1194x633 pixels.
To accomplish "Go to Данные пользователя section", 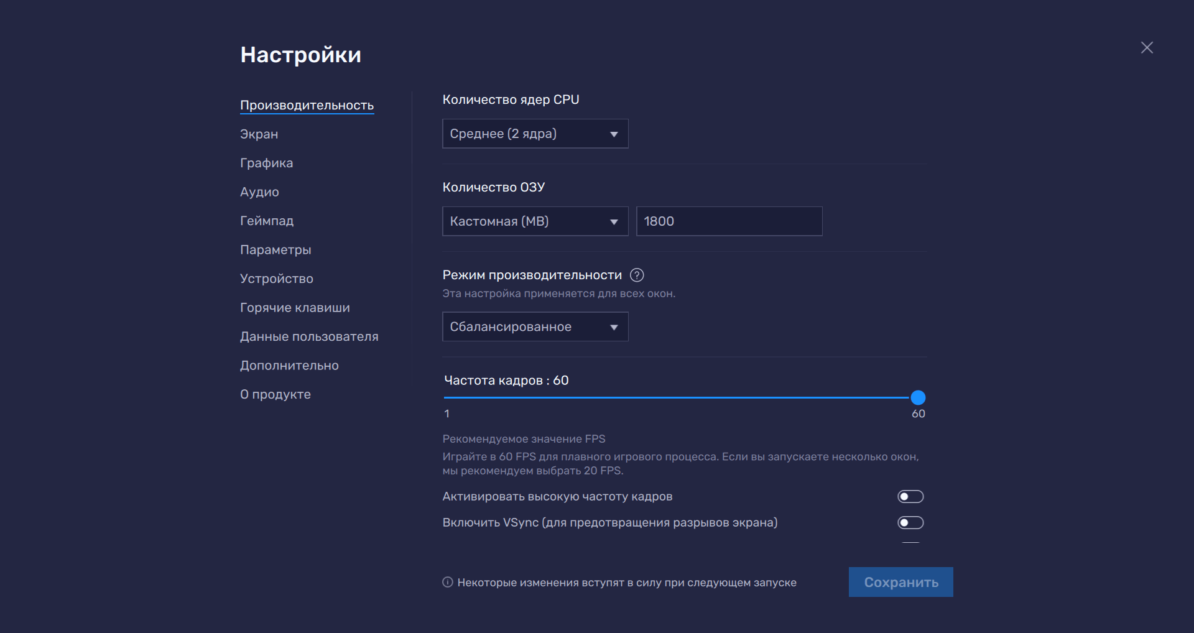I will tap(309, 336).
